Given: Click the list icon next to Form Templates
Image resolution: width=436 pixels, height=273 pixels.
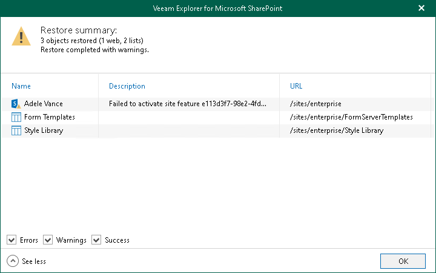Looking at the screenshot, I should pos(16,117).
